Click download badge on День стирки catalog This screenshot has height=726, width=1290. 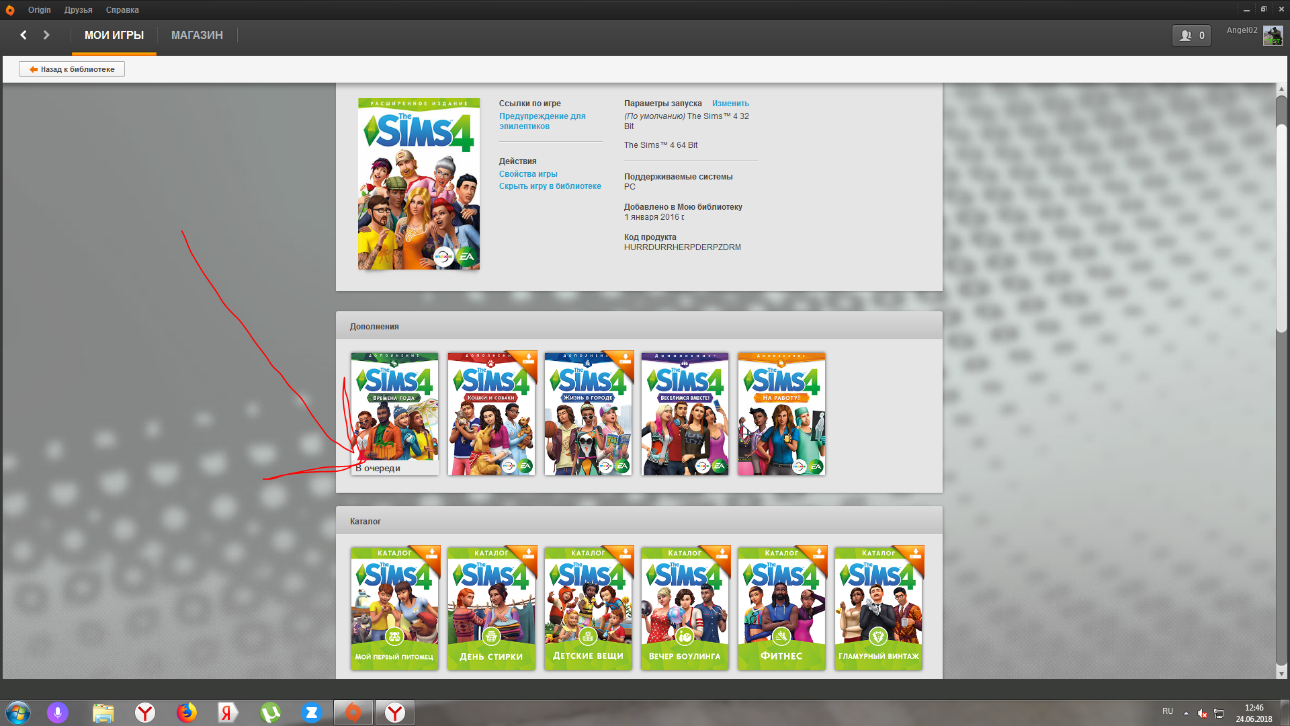(x=529, y=553)
